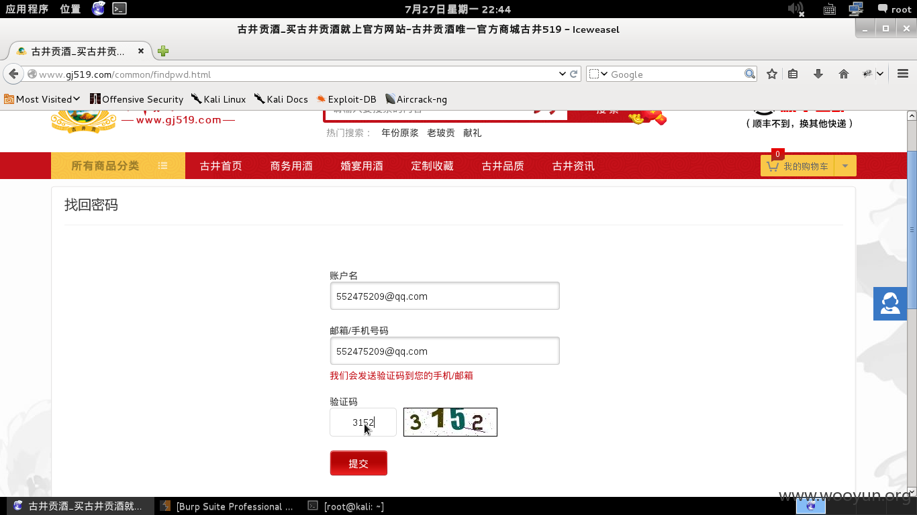Click the keyboard input method icon

tap(829, 9)
